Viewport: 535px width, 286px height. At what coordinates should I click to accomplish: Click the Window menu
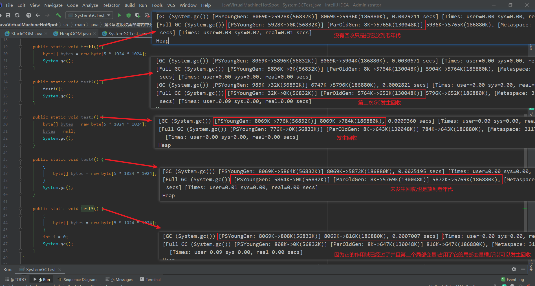point(188,5)
